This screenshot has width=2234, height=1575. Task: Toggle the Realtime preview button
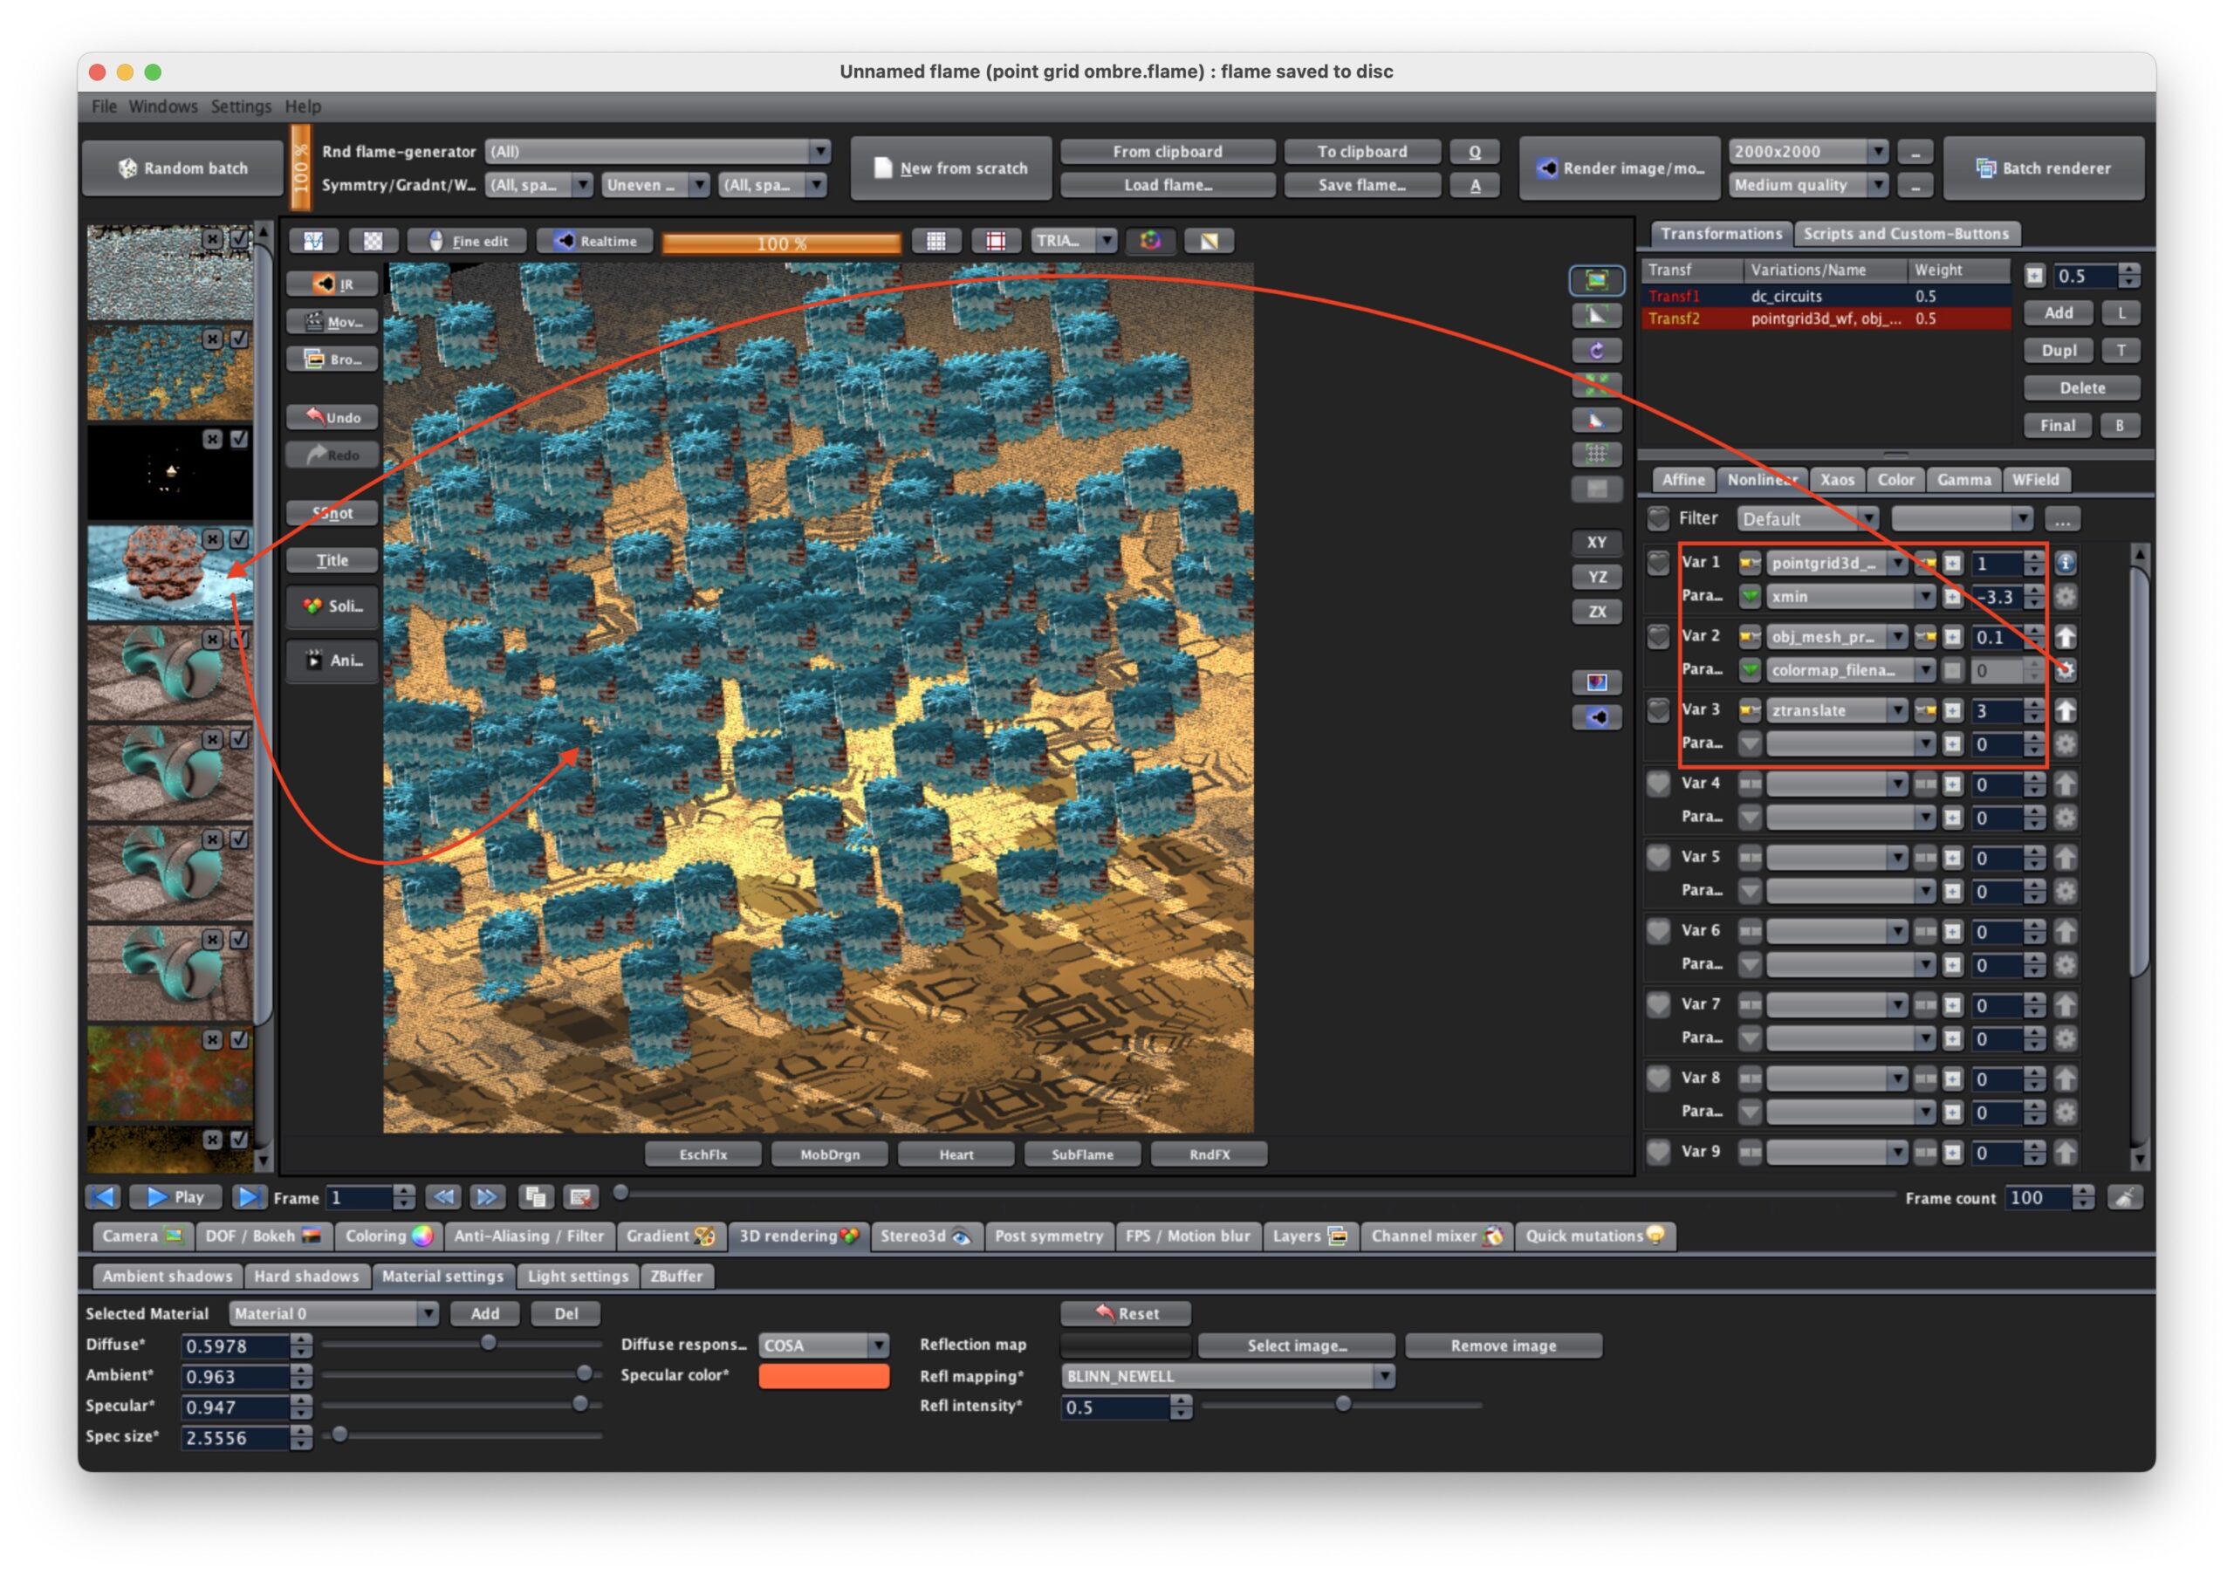595,241
